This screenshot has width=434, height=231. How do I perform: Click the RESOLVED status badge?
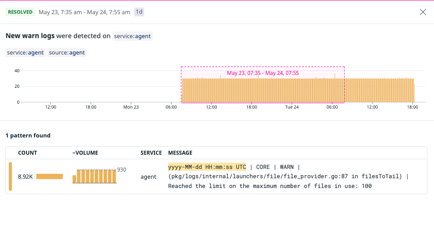(20, 12)
